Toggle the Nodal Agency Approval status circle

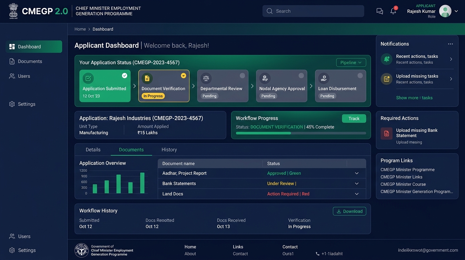301,75
